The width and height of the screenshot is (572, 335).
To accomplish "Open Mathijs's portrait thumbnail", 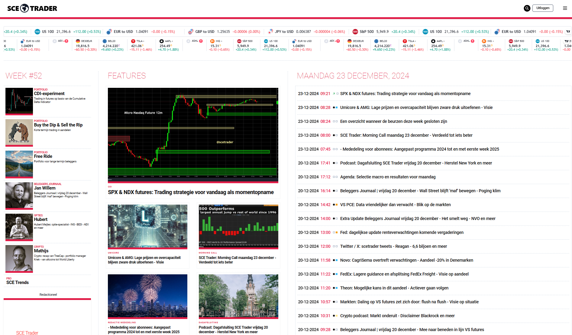I will 19,259.
